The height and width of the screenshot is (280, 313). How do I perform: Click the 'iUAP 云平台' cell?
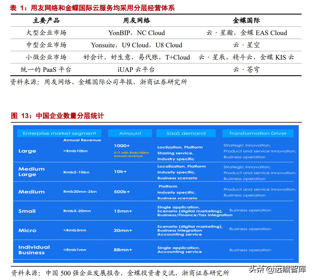(x=136, y=70)
